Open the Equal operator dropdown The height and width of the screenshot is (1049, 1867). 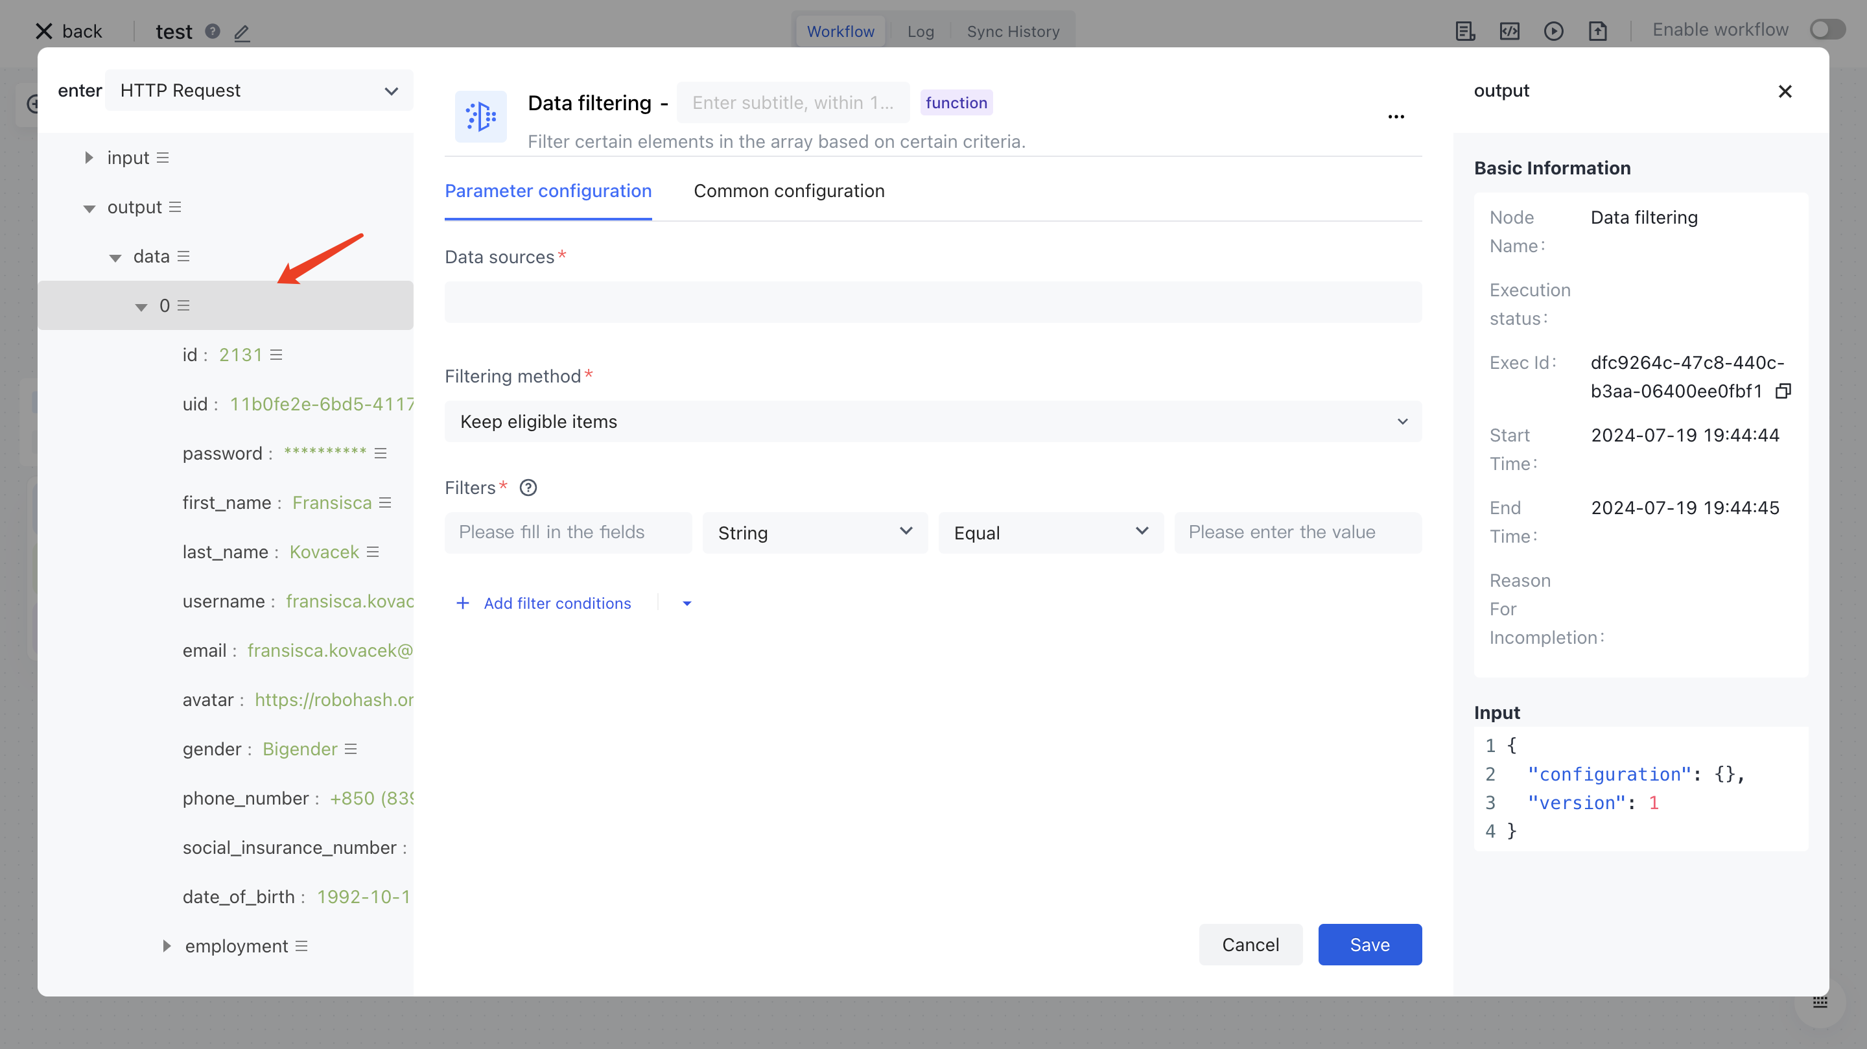coord(1050,533)
